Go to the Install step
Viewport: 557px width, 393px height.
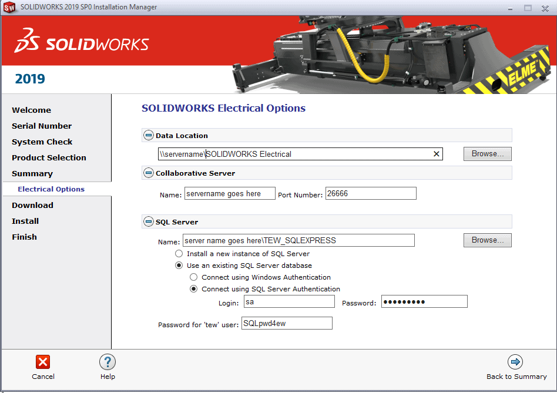point(25,221)
